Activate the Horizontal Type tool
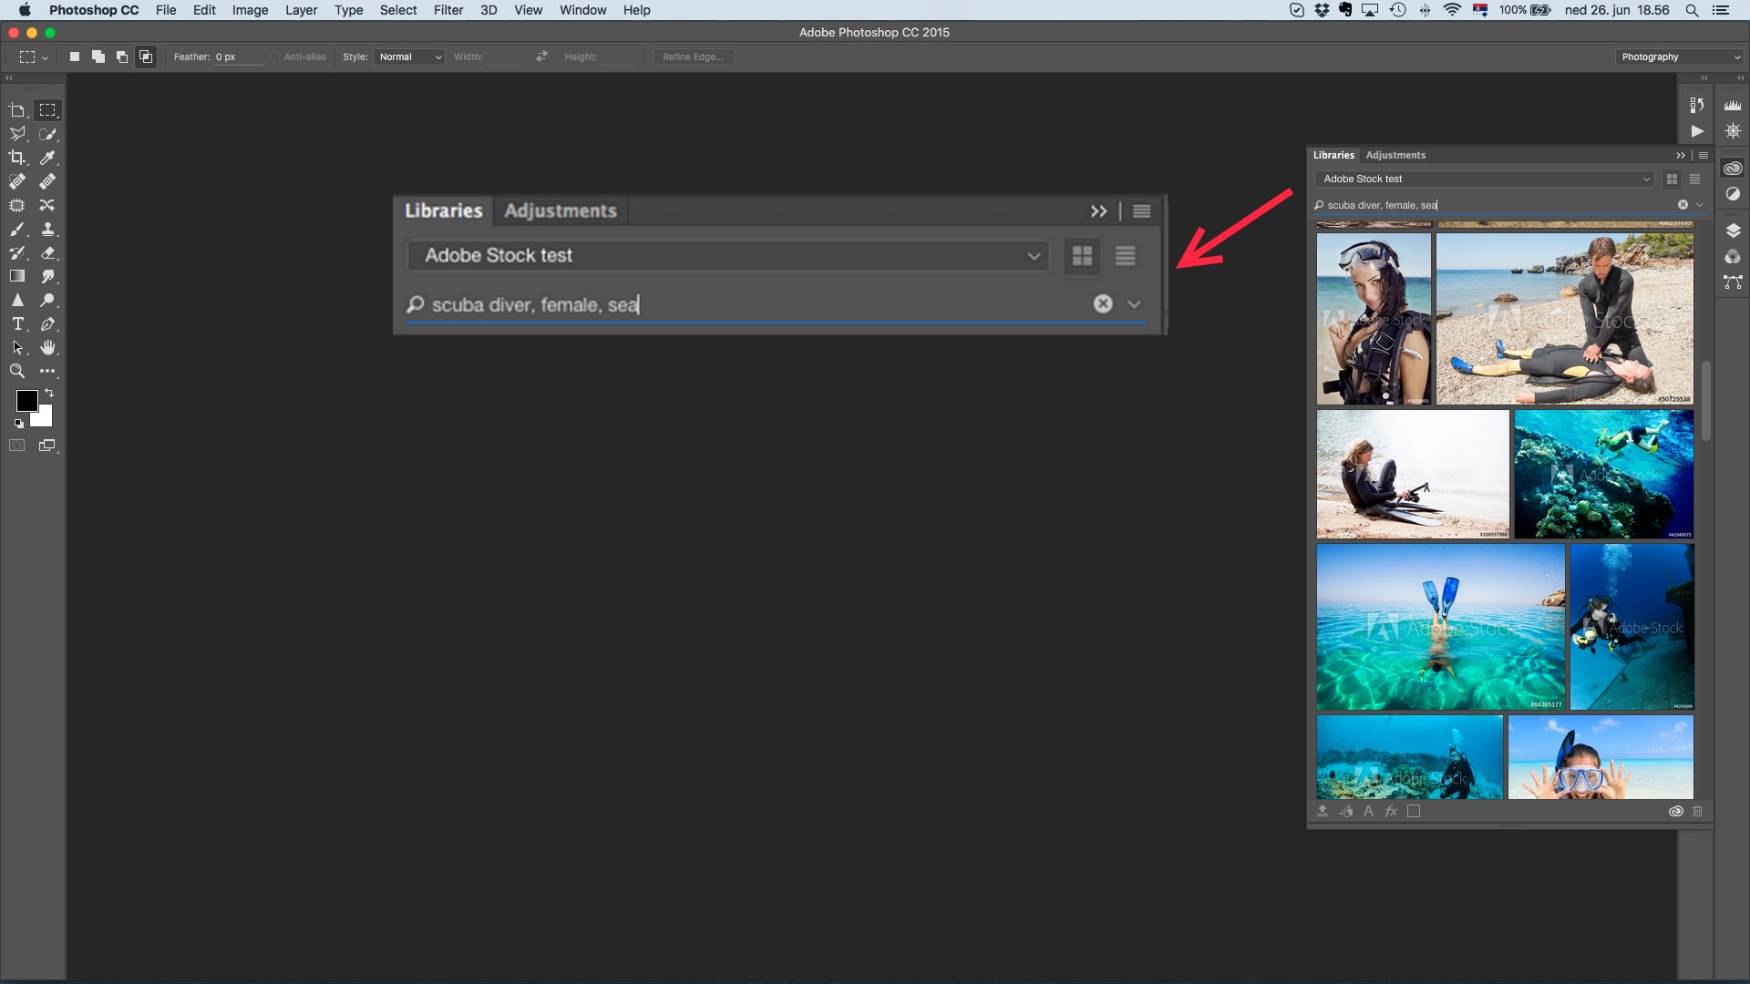Image resolution: width=1750 pixels, height=984 pixels. point(16,323)
